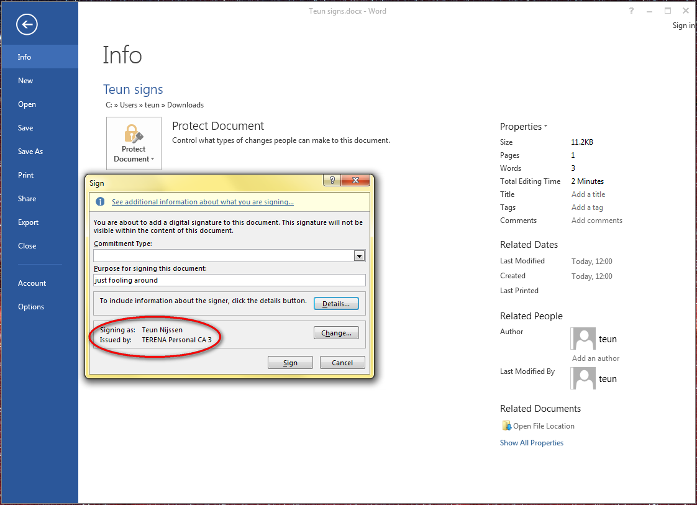Go to the Export menu item
Image resolution: width=697 pixels, height=505 pixels.
coord(29,222)
